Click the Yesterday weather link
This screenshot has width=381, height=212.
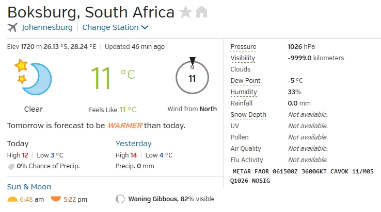click(134, 144)
